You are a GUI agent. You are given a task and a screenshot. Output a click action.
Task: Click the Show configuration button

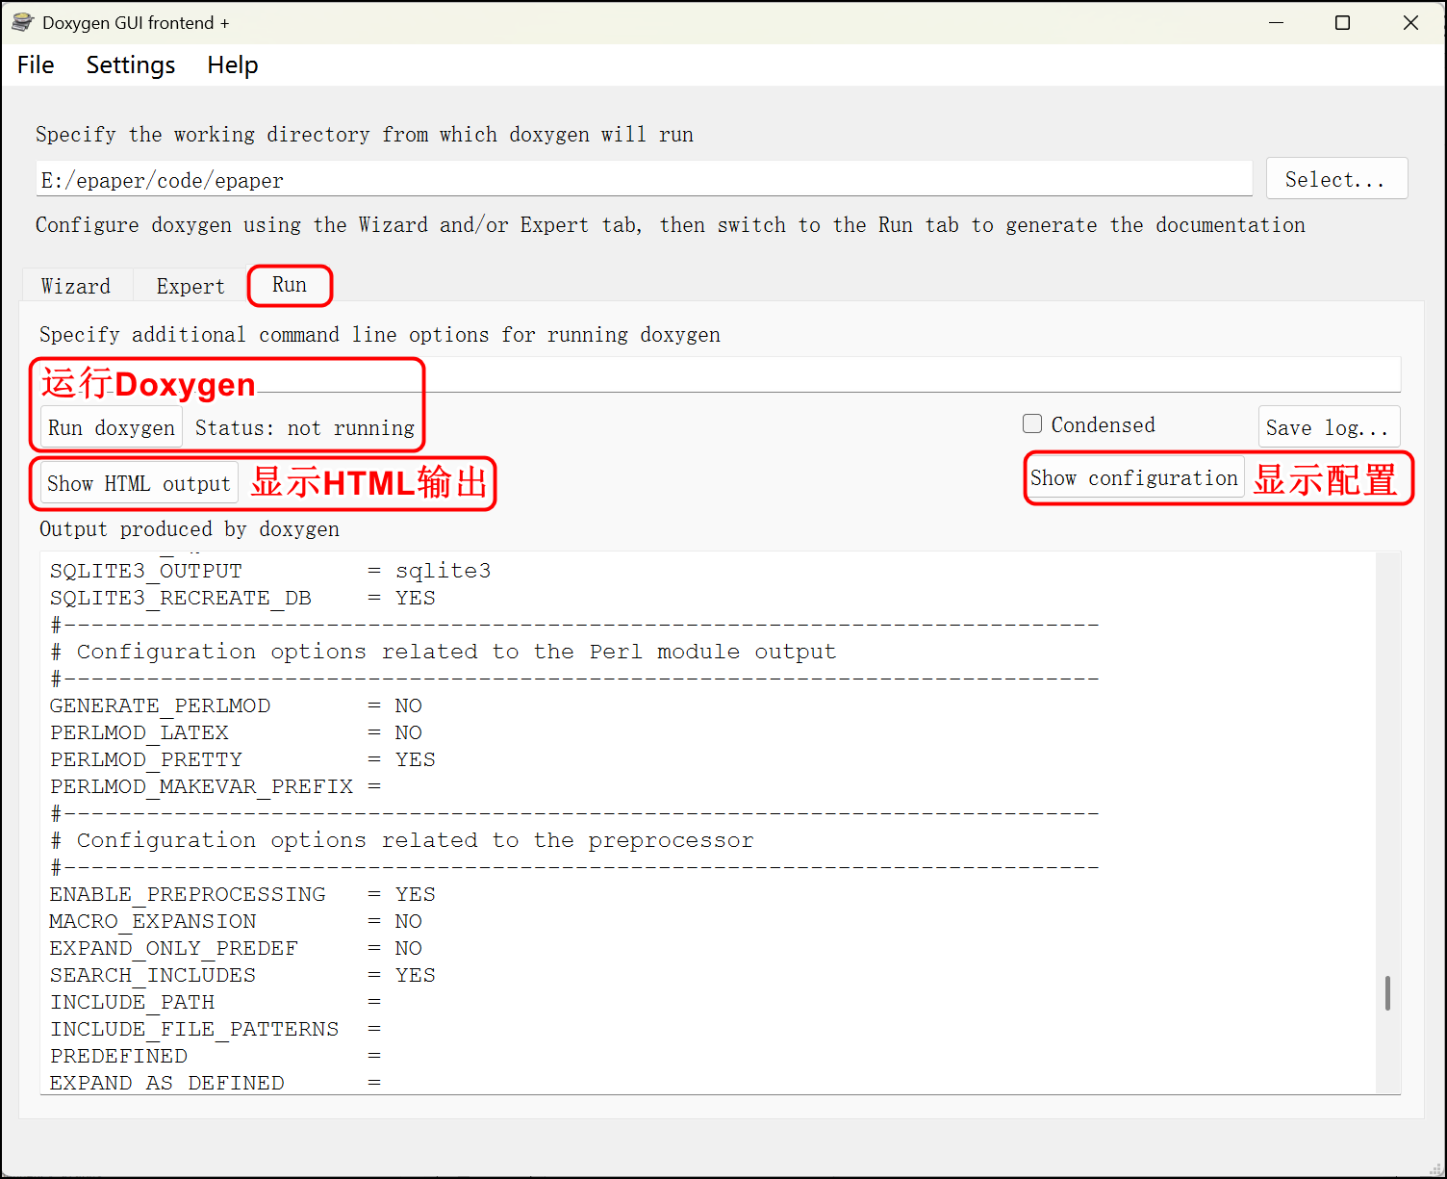[1134, 477]
